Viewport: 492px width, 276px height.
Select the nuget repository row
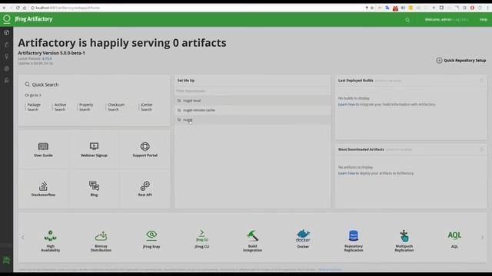[x=253, y=120]
